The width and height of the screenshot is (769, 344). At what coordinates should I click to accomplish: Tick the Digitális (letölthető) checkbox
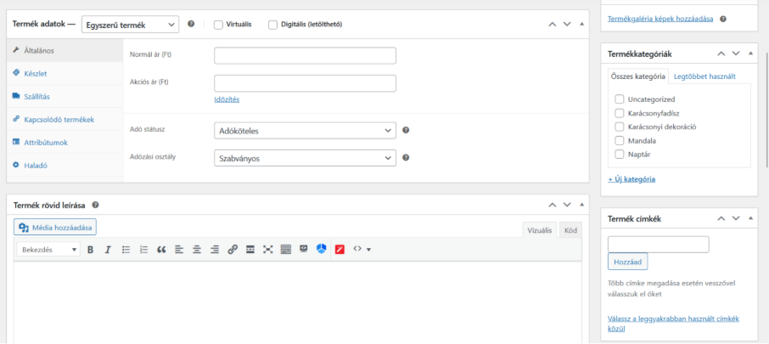[273, 25]
